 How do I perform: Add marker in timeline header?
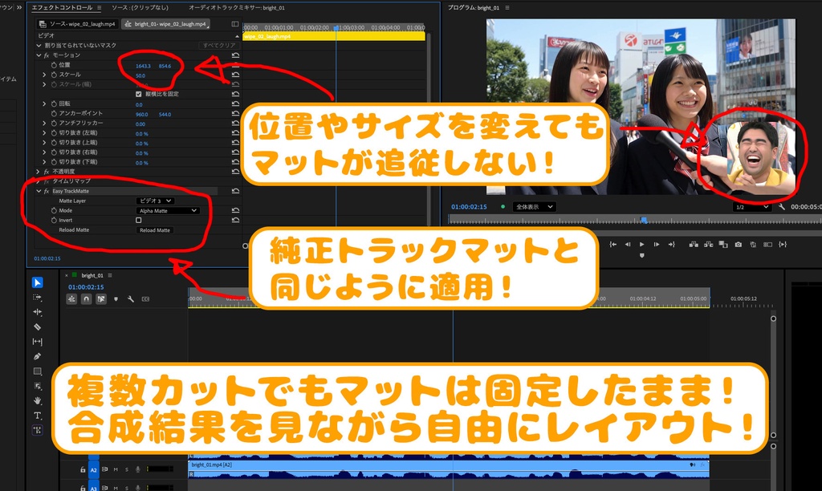coord(116,298)
